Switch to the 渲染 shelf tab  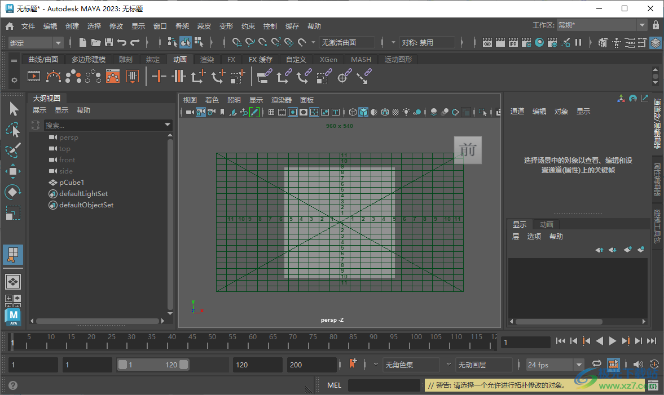207,60
